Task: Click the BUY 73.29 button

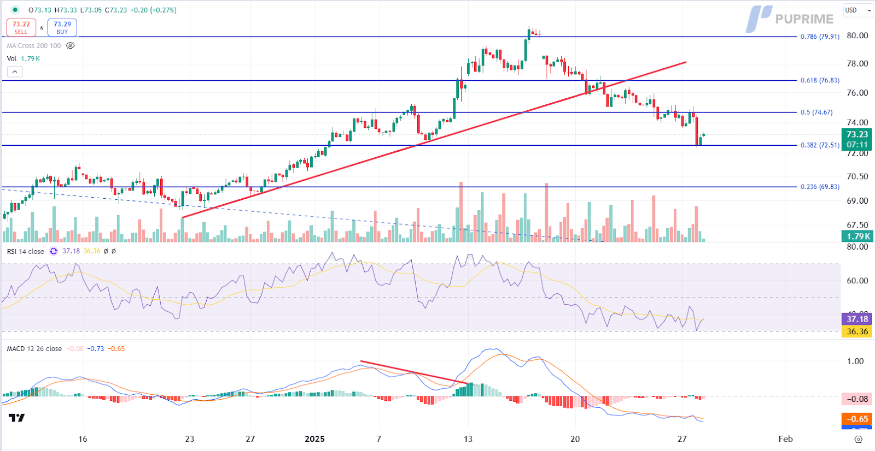Action: (x=62, y=27)
